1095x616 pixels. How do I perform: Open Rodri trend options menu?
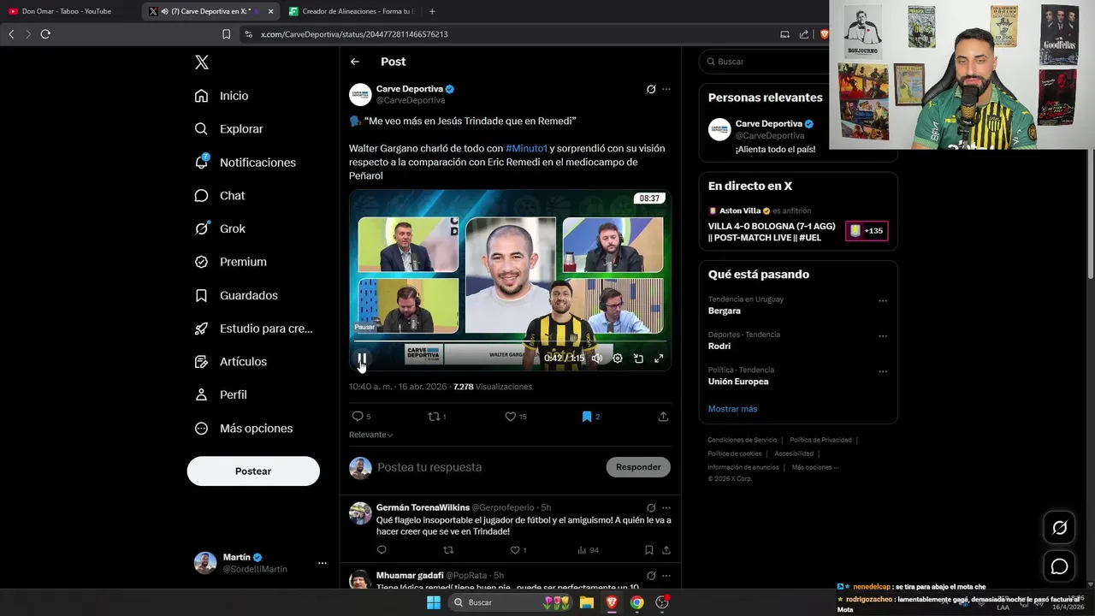(x=883, y=336)
